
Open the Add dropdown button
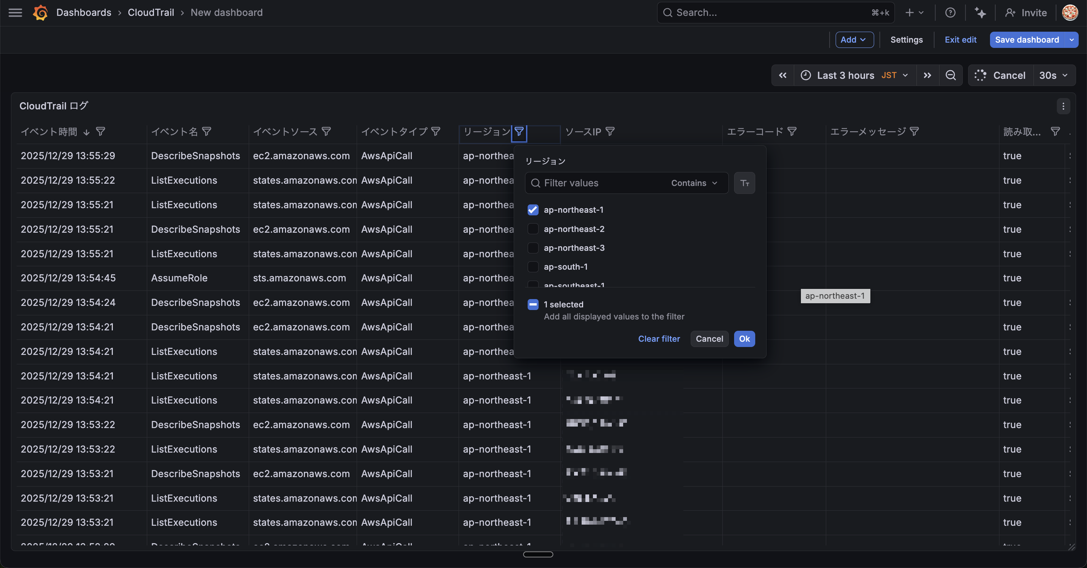[854, 40]
